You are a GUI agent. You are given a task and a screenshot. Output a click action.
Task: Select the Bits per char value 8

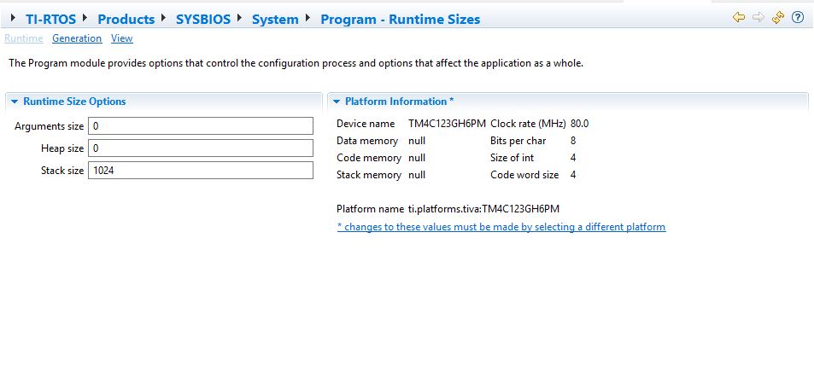[x=573, y=141]
